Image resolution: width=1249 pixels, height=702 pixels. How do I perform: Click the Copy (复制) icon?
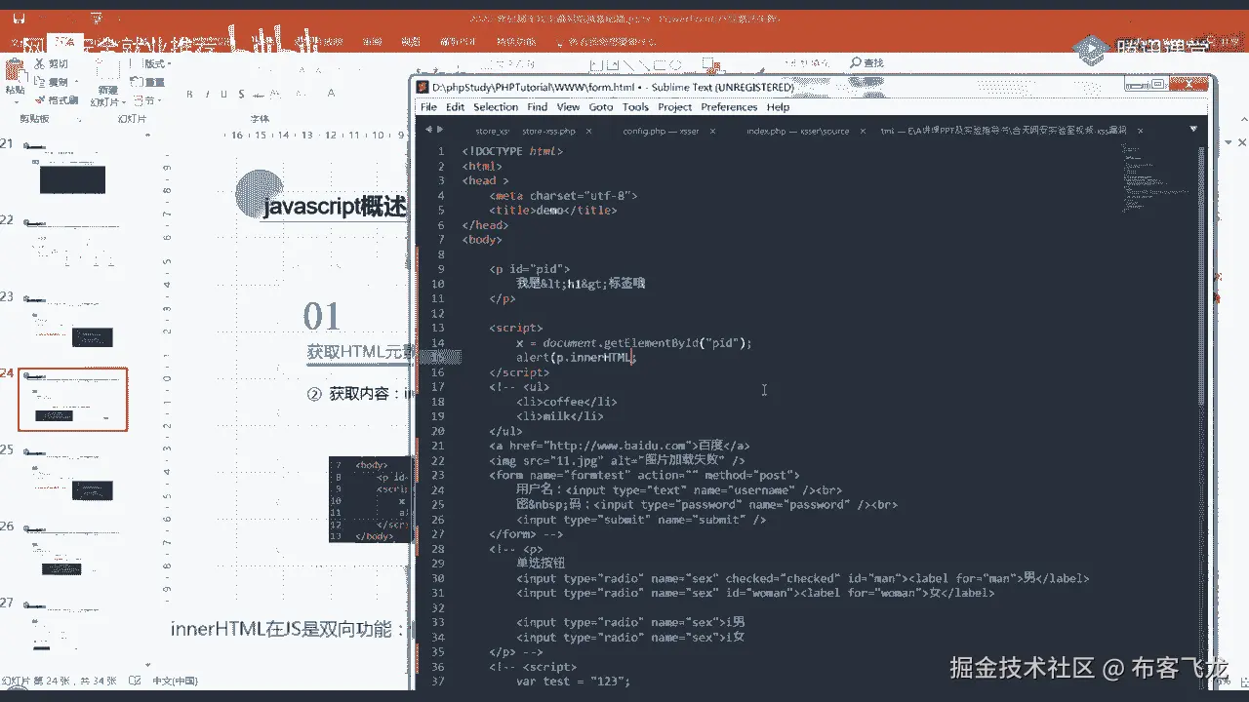tap(40, 82)
